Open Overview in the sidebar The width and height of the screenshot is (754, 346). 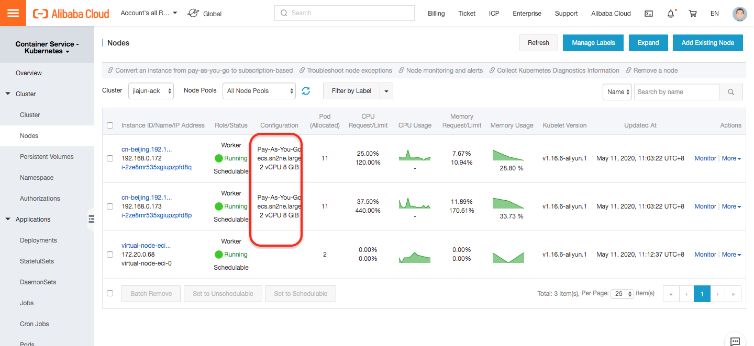click(x=29, y=73)
